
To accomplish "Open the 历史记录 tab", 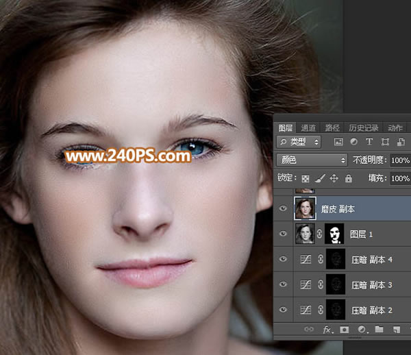I will (x=363, y=128).
